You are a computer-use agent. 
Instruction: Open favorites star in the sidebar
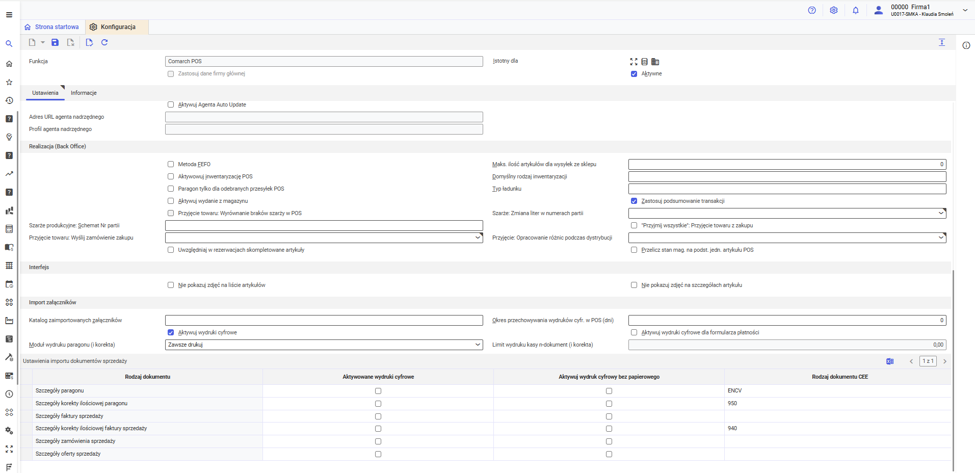9,82
